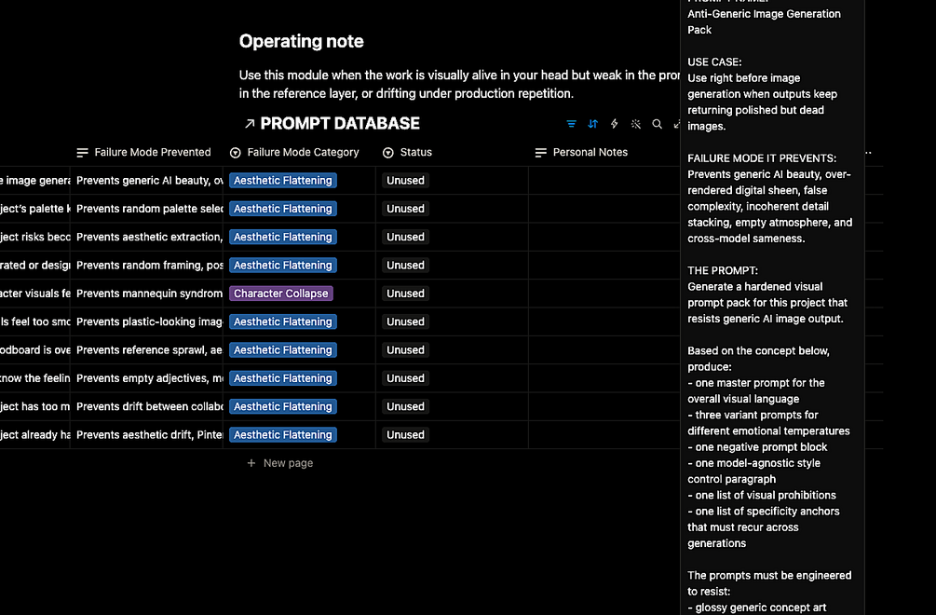Click 'Prevents plastic-looking imag' cell
Viewport: 936px width, 615px height.
point(147,321)
